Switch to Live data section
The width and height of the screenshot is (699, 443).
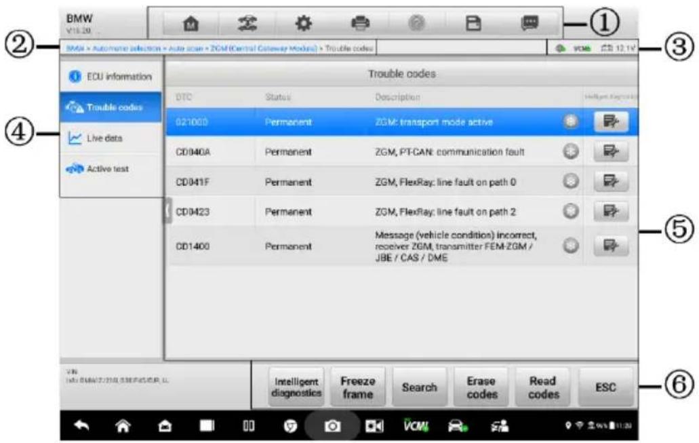click(111, 138)
